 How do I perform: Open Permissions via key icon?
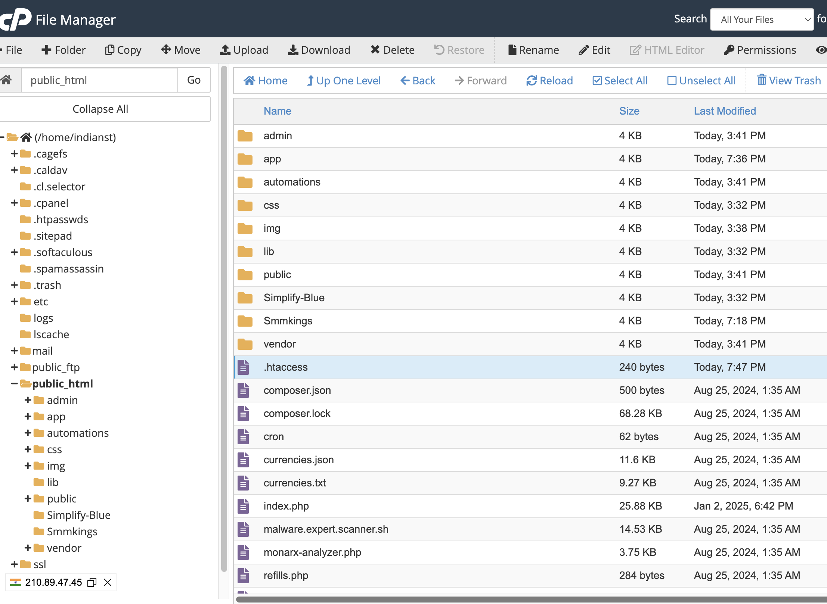coord(729,50)
